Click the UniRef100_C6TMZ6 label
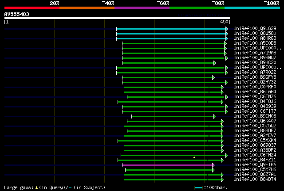The image size is (284, 191). click(255, 96)
